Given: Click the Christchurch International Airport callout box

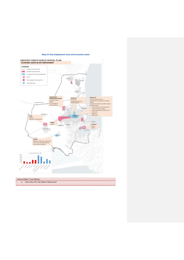Looking at the screenshot, I should click(56, 101).
